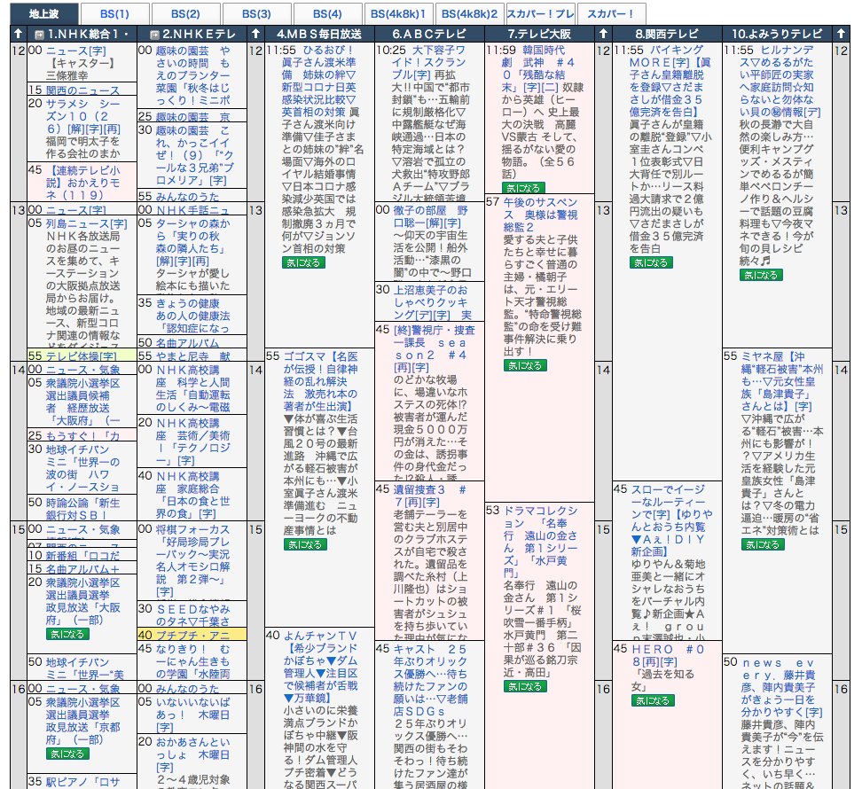The image size is (862, 789).
Task: Open きょうの健康 program link
Action: tap(193, 316)
